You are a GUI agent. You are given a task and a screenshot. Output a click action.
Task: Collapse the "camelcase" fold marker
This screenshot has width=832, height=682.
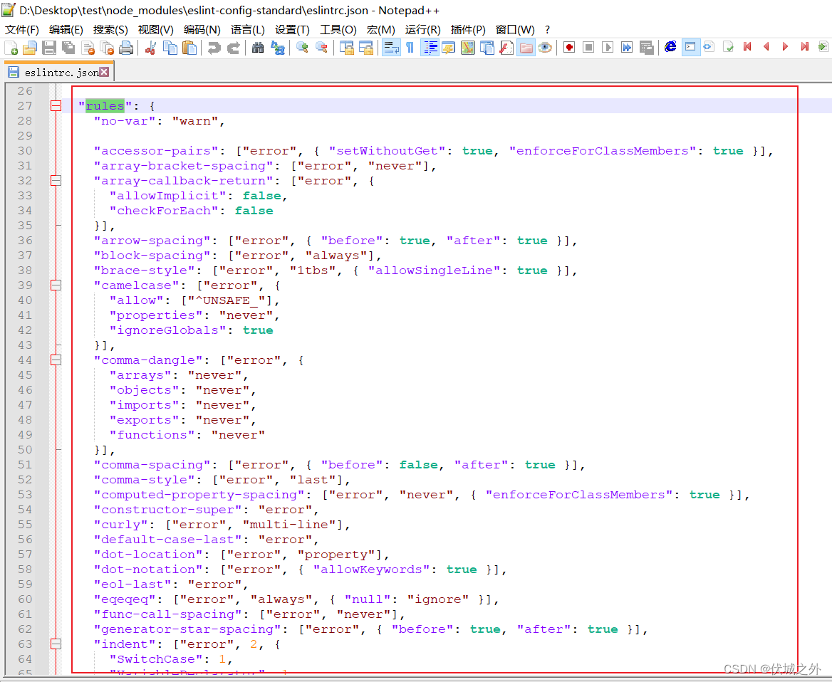[x=56, y=285]
